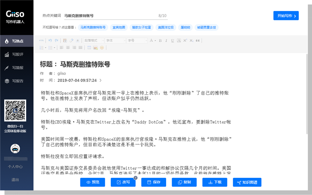
Task: Select the 屠呦呦 suggestion tag
Action: click(x=185, y=27)
